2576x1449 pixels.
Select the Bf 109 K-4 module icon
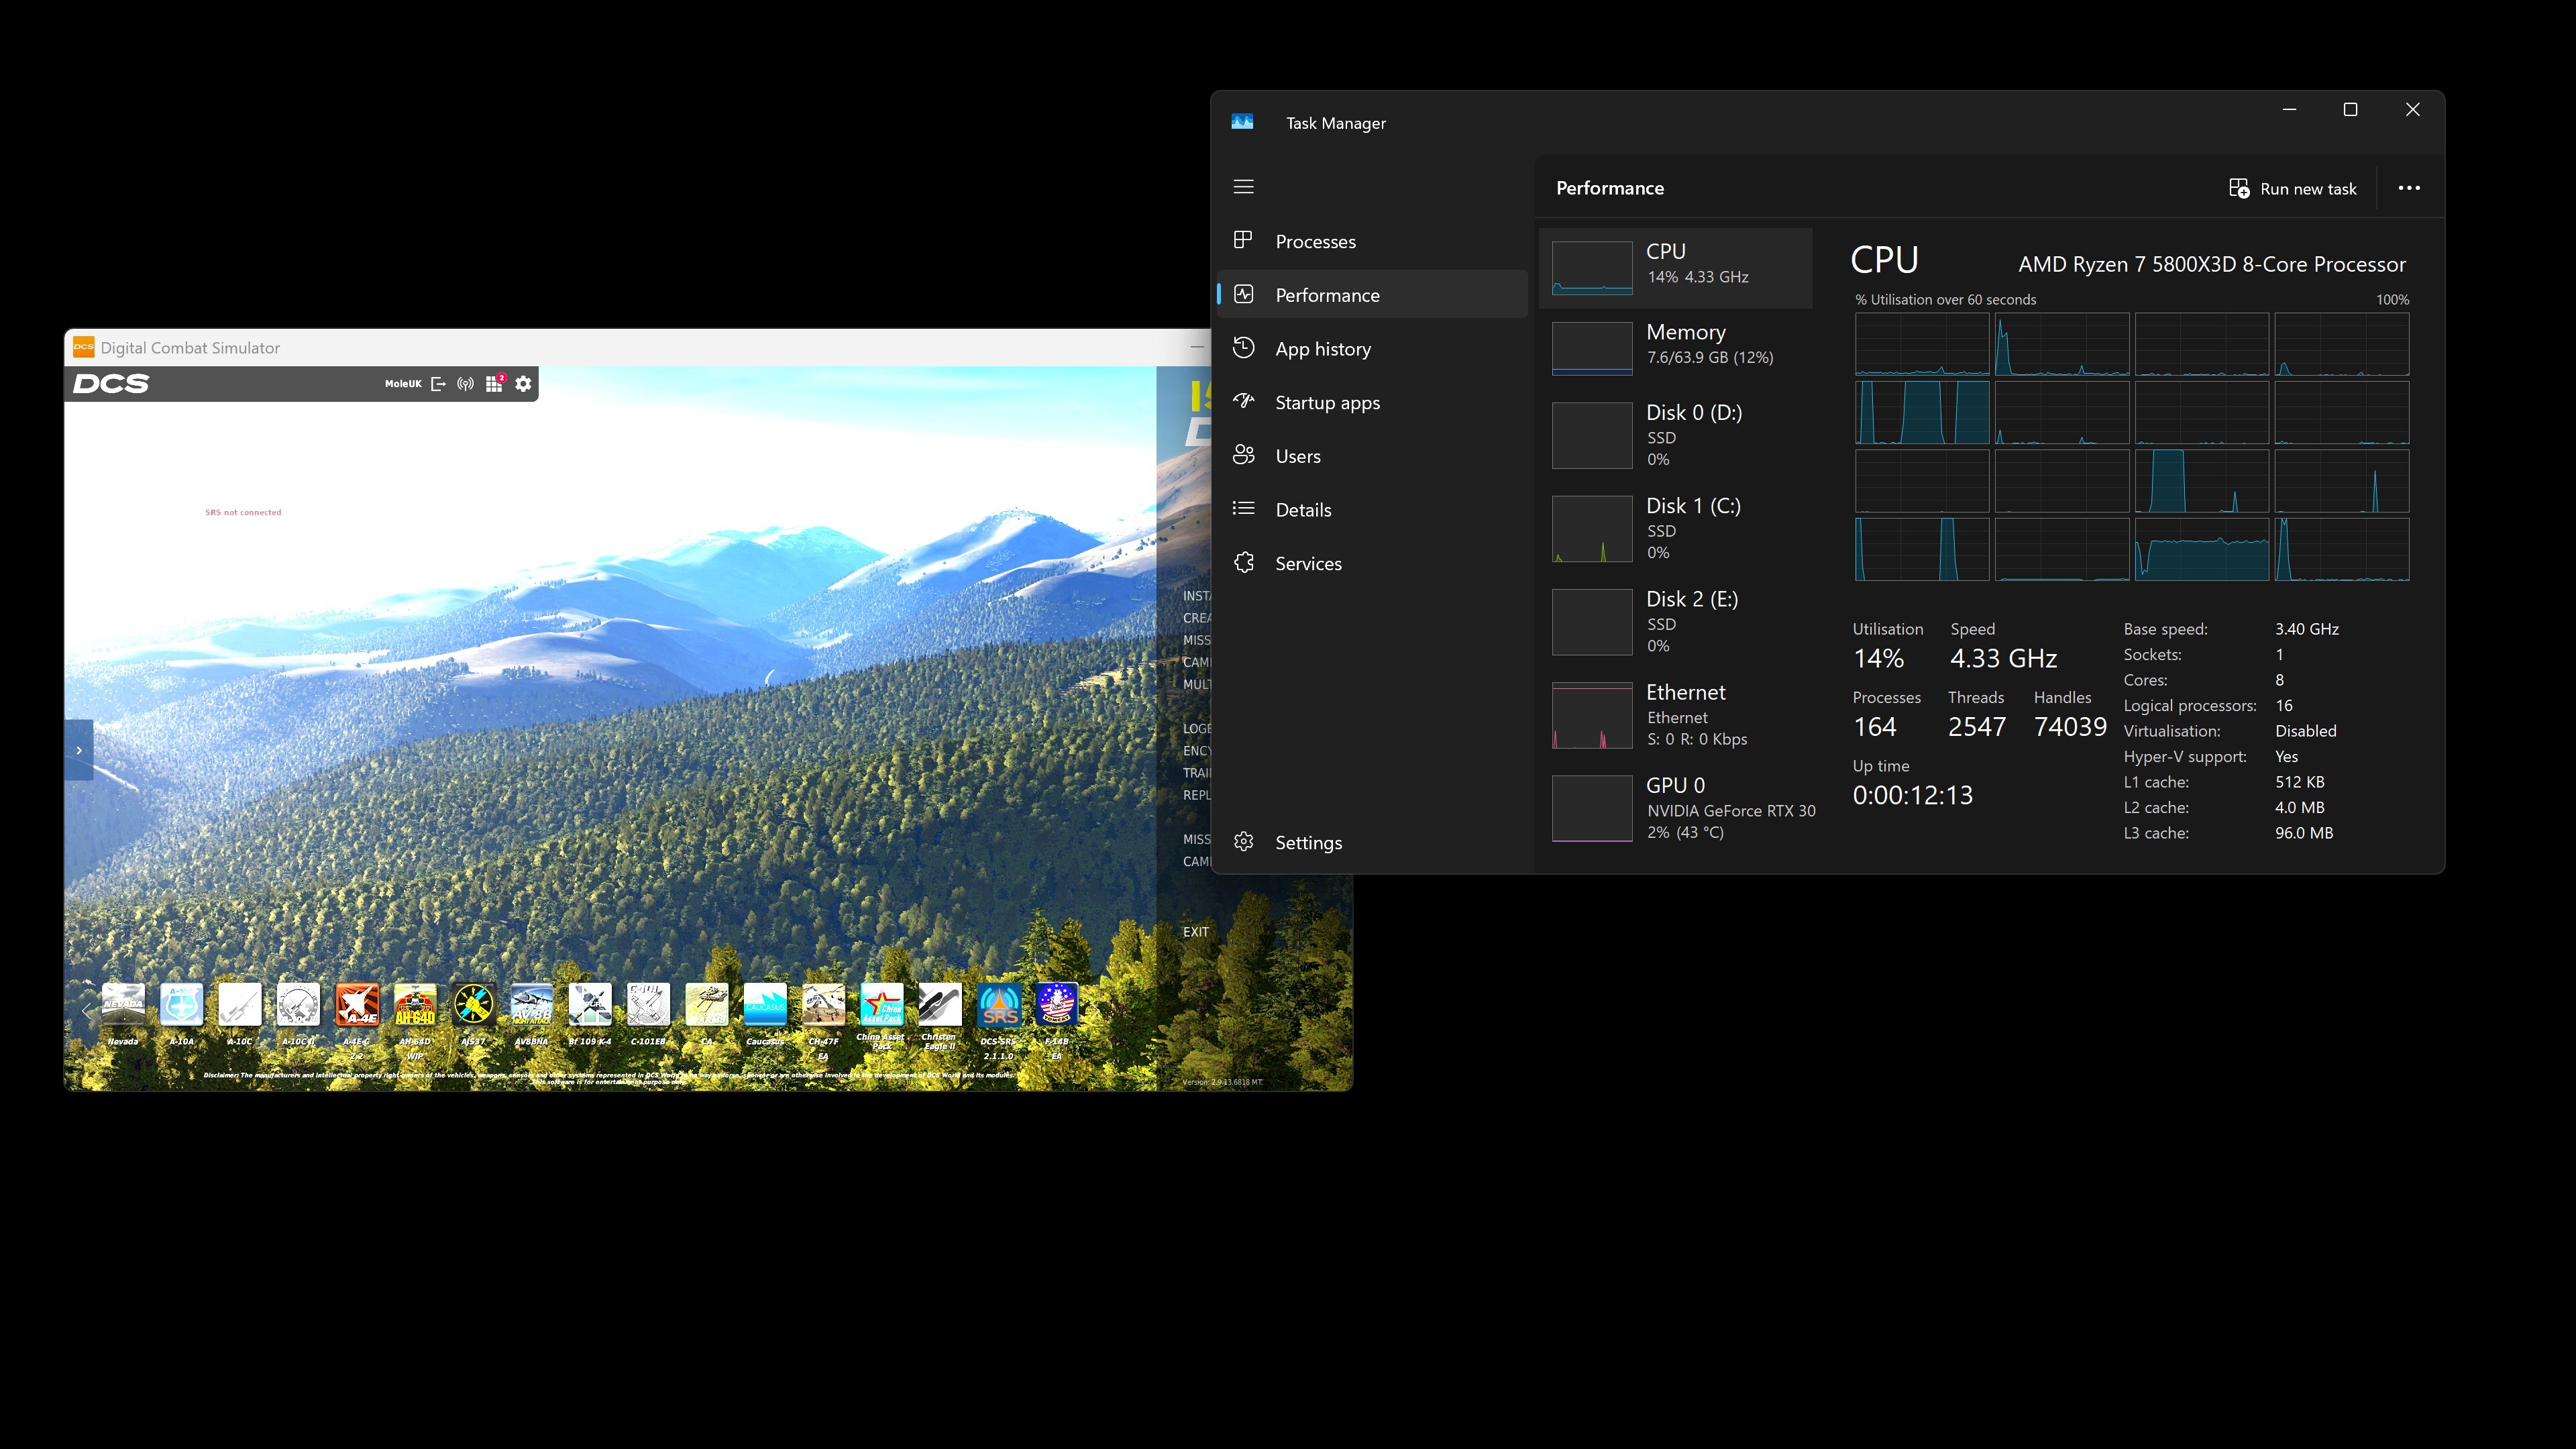(590, 1004)
